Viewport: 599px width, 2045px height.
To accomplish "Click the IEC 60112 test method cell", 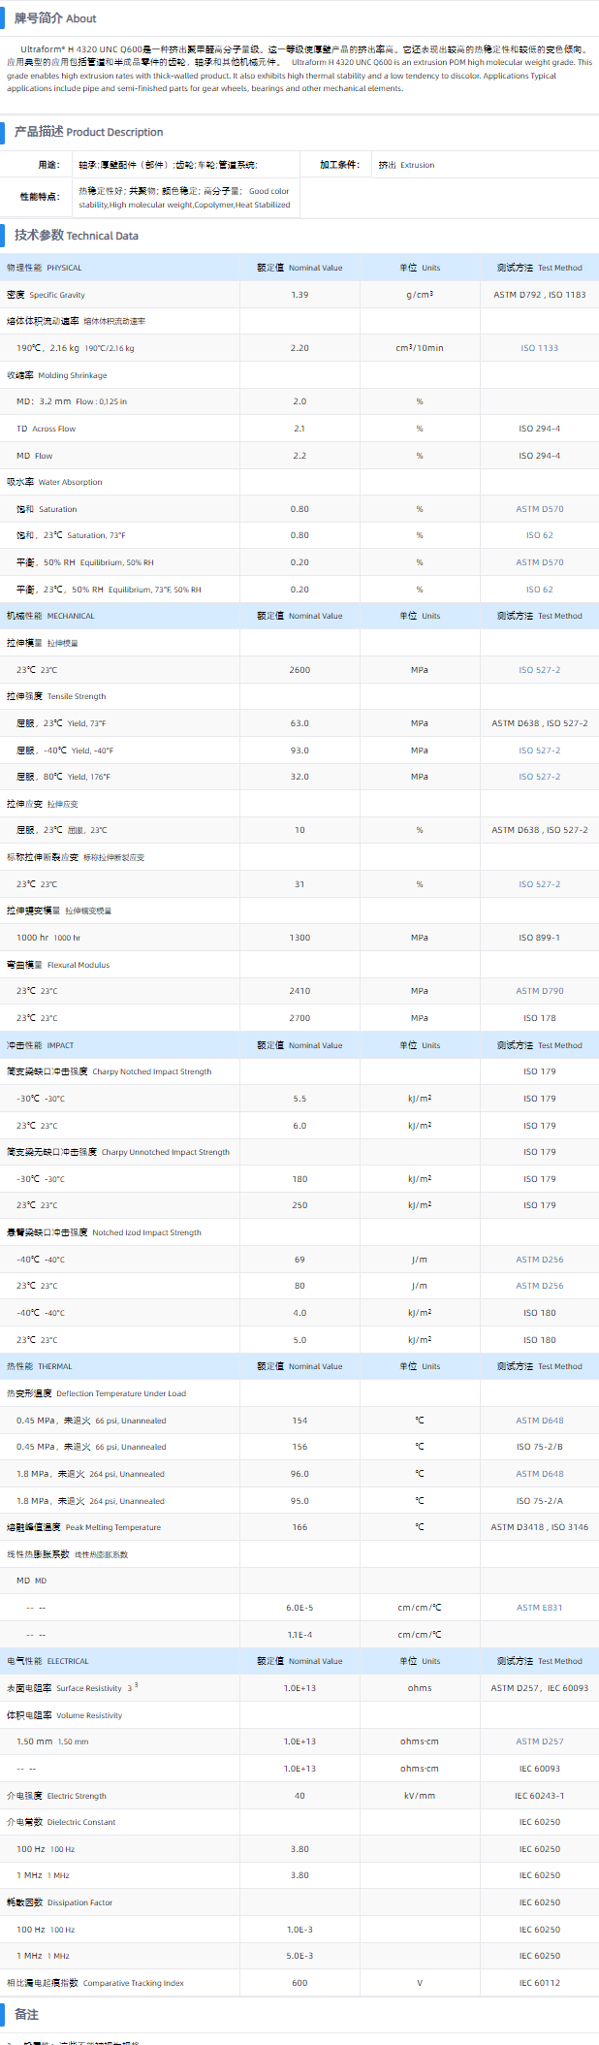I will [539, 1983].
